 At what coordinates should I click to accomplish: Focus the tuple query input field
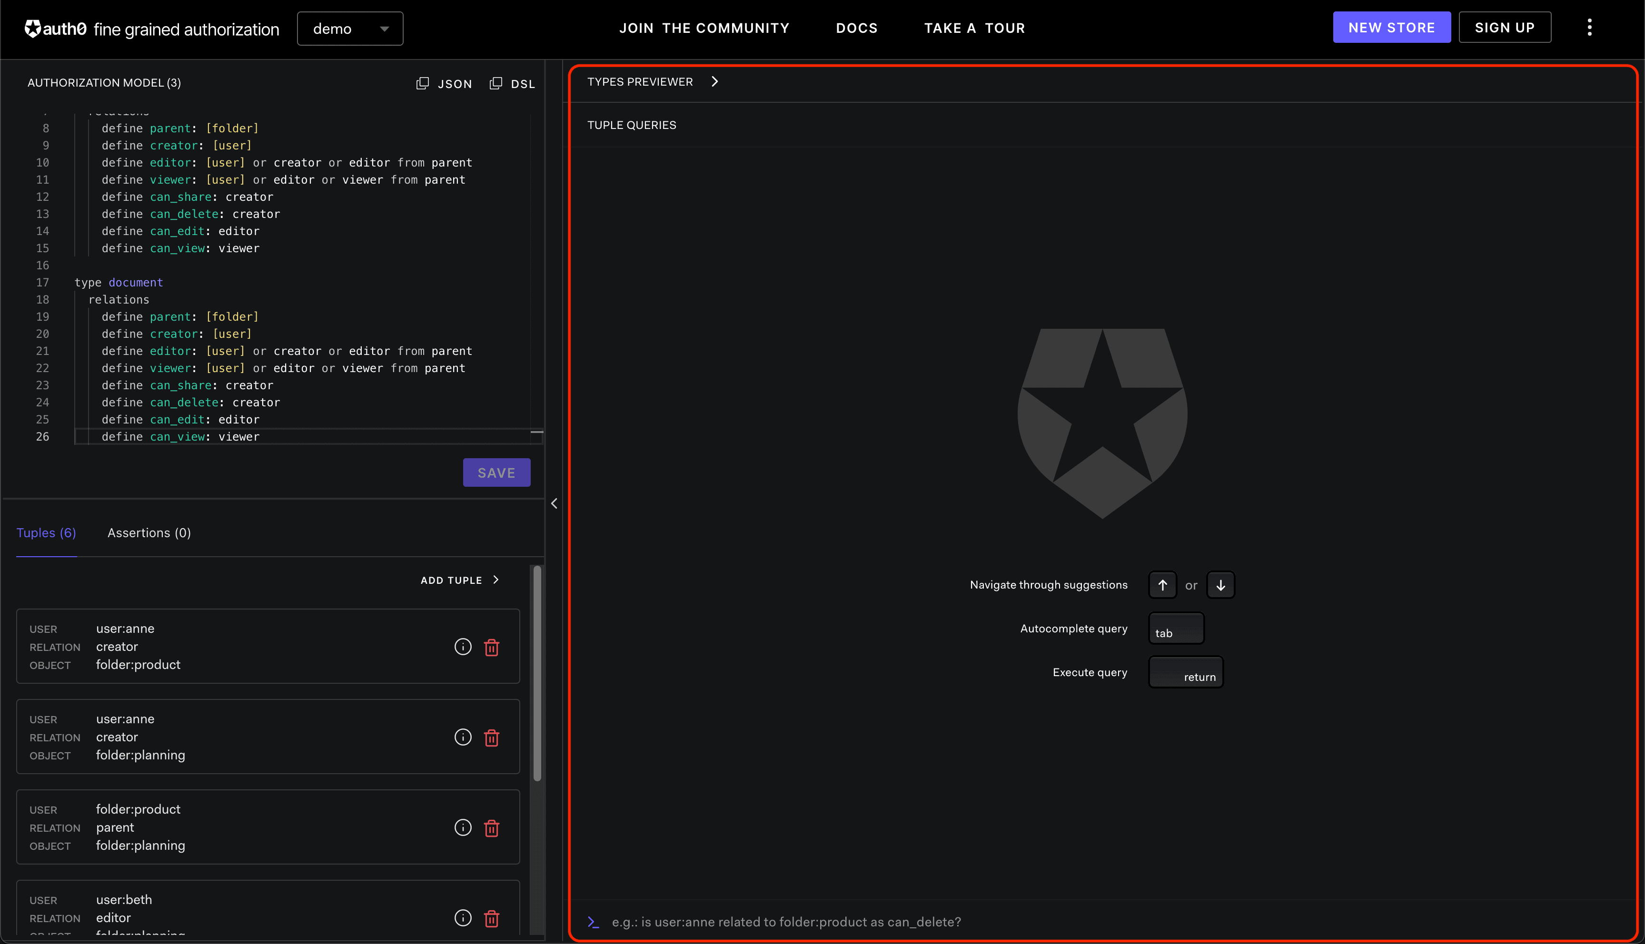pyautogui.click(x=1102, y=922)
